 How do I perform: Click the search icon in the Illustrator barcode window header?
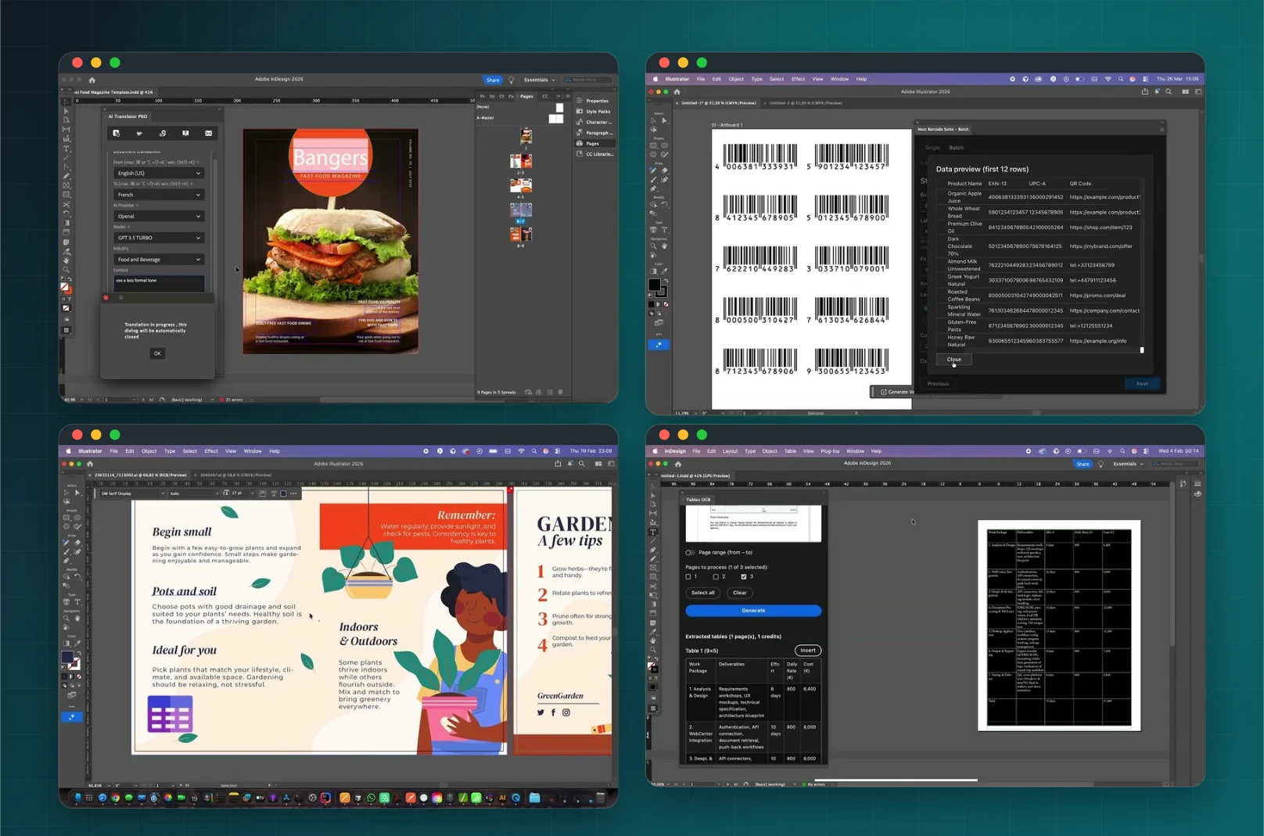click(x=1169, y=91)
